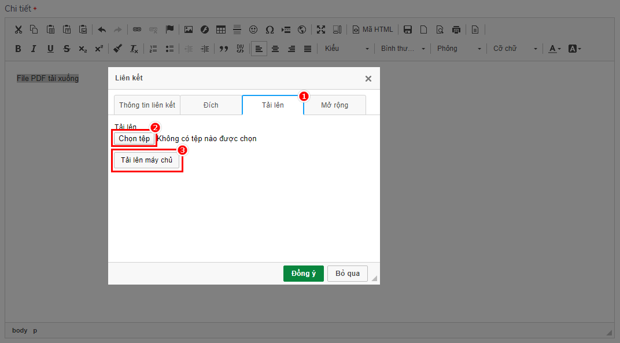
Task: Insert a table into the editor
Action: 221,29
